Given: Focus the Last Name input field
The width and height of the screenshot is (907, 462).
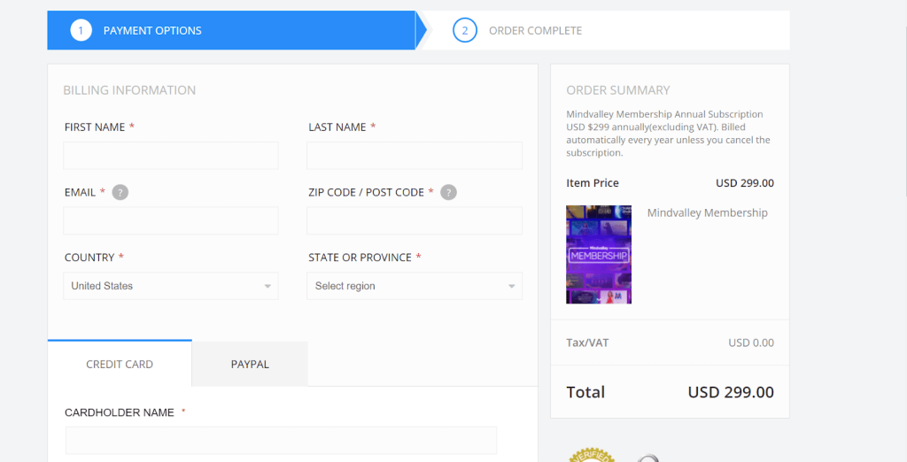Looking at the screenshot, I should 415,156.
